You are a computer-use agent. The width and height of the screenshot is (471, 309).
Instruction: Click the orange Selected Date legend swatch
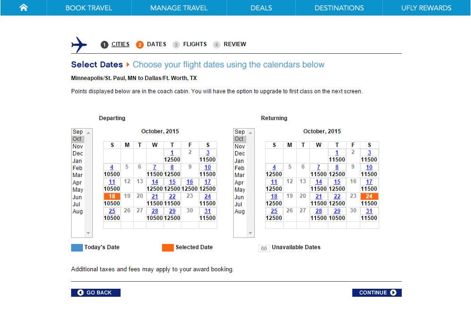pyautogui.click(x=168, y=247)
